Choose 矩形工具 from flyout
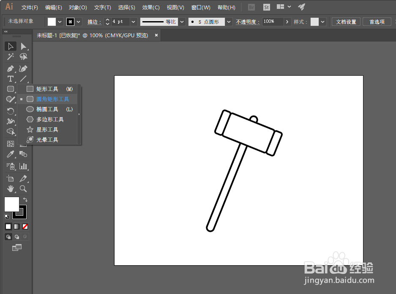This screenshot has height=294, width=396. 47,89
